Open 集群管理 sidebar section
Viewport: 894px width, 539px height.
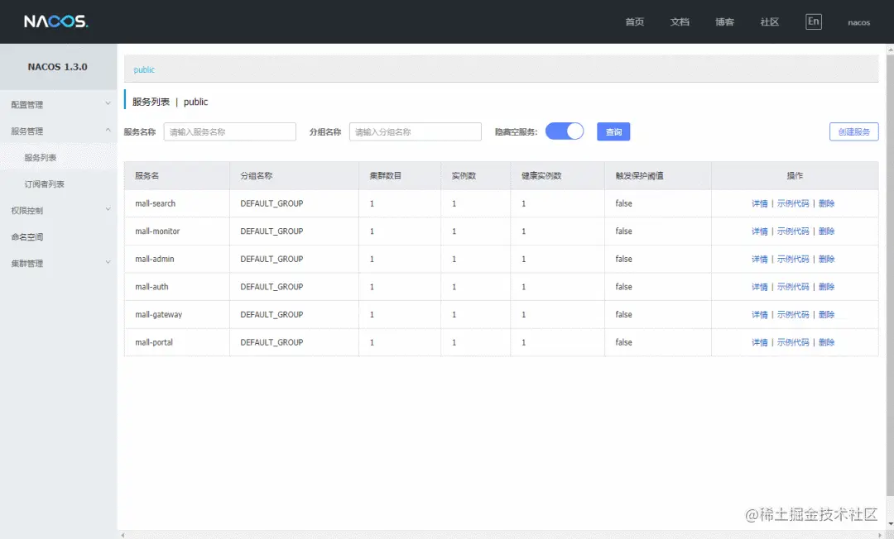[x=27, y=264]
